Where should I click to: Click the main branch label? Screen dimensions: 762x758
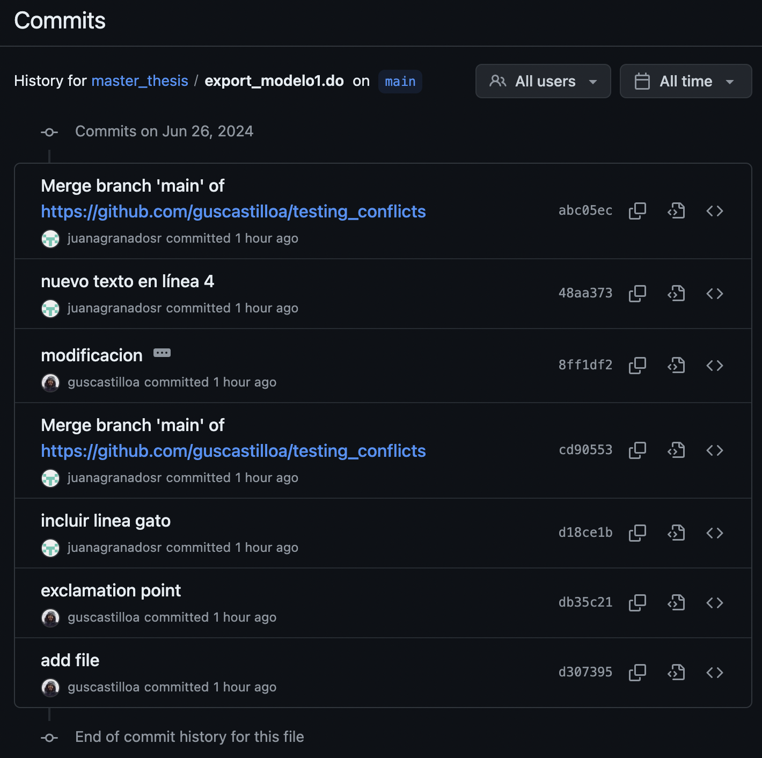[400, 82]
